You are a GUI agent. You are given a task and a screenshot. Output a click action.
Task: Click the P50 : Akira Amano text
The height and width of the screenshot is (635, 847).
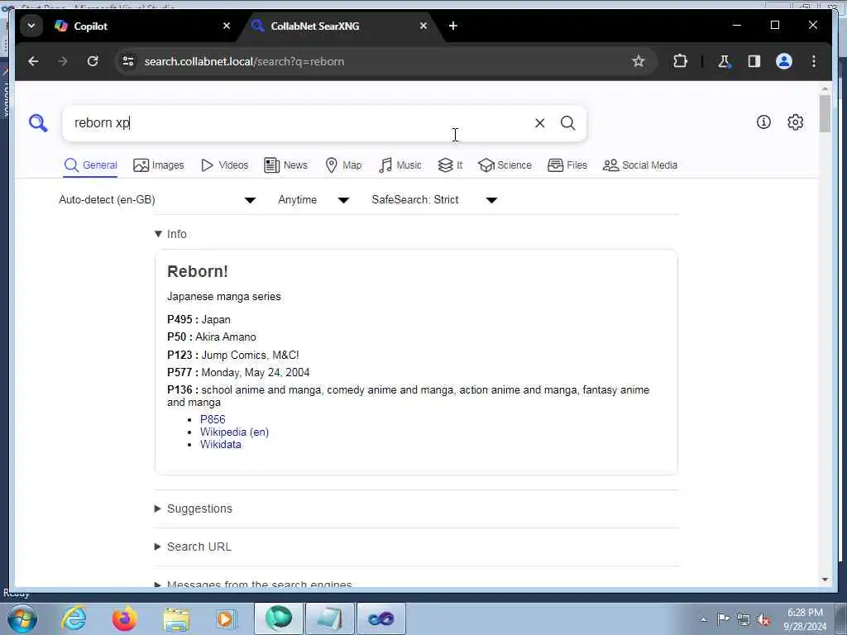tap(212, 337)
